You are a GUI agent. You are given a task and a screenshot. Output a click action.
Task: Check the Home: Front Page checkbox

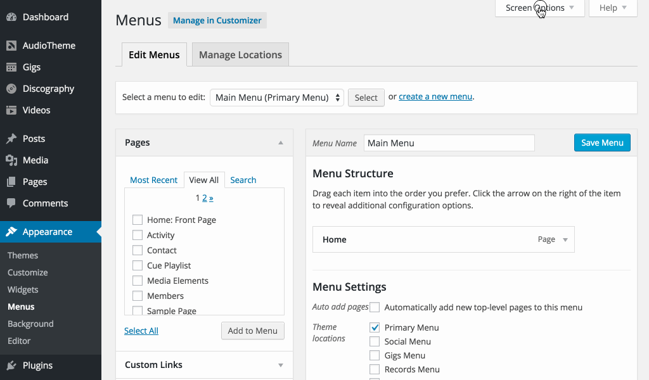coord(138,220)
